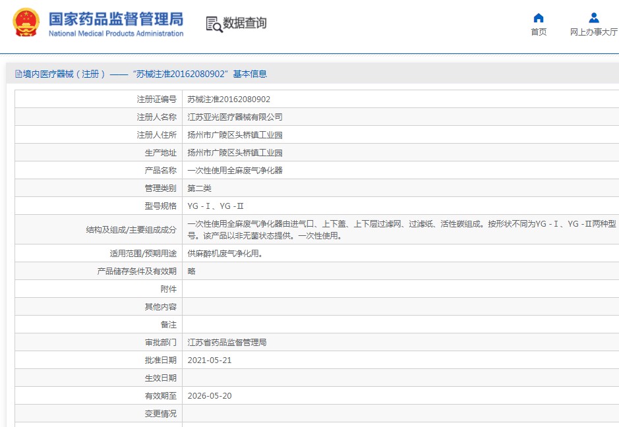Select product name 一次性使用全麻废气净化器
The width and height of the screenshot is (619, 427).
pos(235,170)
